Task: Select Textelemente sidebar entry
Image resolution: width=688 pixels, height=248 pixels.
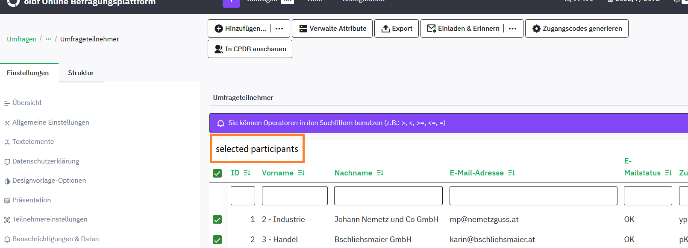Action: point(29,142)
